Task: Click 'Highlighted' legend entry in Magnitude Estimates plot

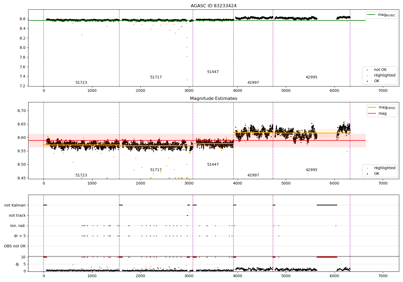Action: [x=381, y=168]
